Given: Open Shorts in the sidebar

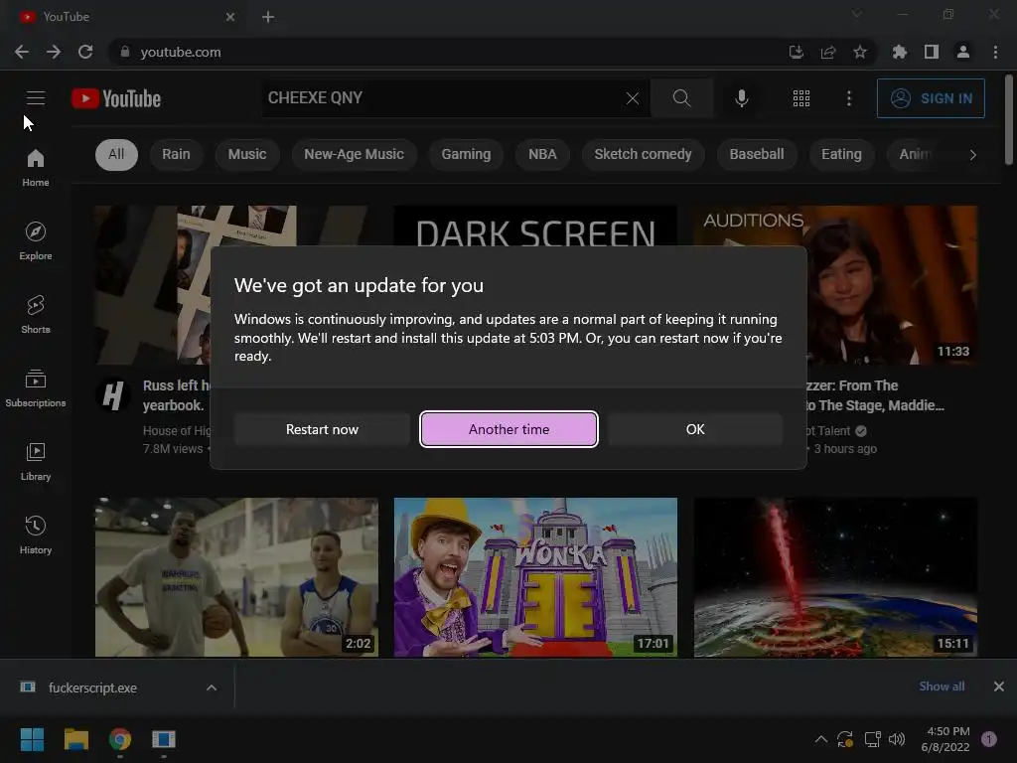Looking at the screenshot, I should [x=36, y=314].
